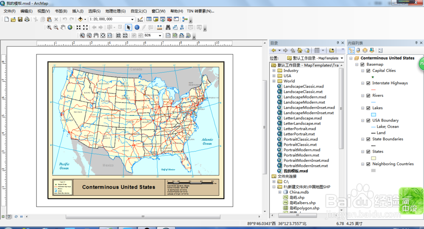Collapse the Conterminous United States data frame
The height and width of the screenshot is (229, 424).
point(351,58)
